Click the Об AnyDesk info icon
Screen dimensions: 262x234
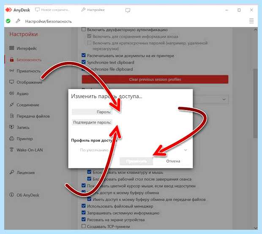12,194
